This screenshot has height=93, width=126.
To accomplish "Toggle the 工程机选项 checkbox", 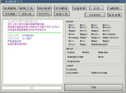I will click(67, 69).
